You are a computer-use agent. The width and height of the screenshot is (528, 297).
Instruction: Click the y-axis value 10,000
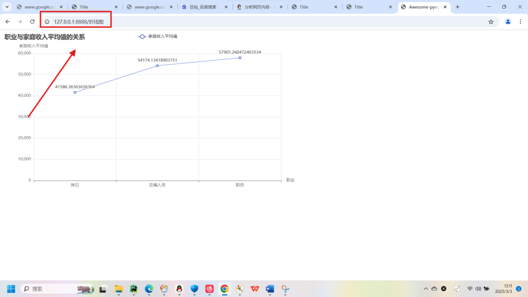24,159
